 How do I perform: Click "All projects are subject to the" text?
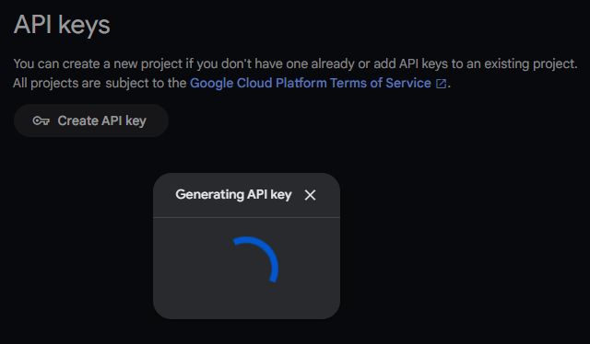click(x=100, y=83)
